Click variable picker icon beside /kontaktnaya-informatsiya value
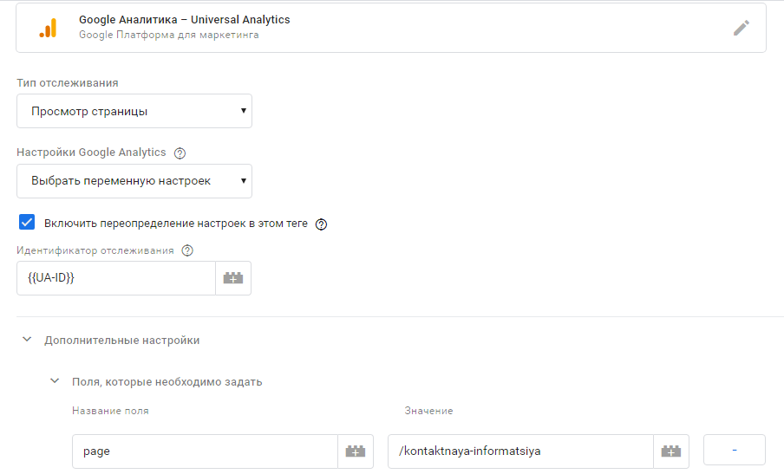The height and width of the screenshot is (474, 784). pyautogui.click(x=670, y=451)
